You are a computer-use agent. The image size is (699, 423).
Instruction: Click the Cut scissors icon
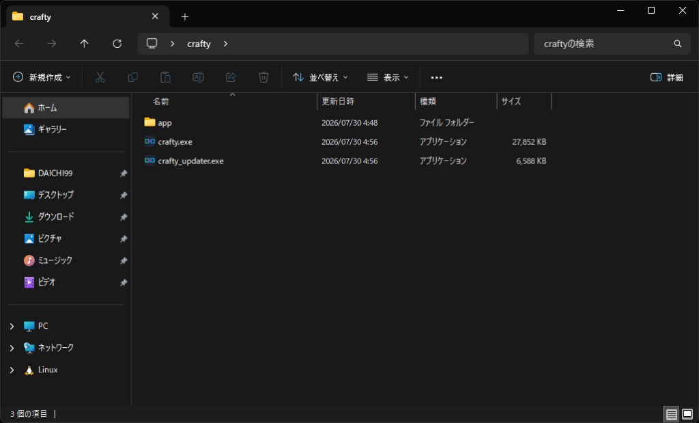[100, 77]
